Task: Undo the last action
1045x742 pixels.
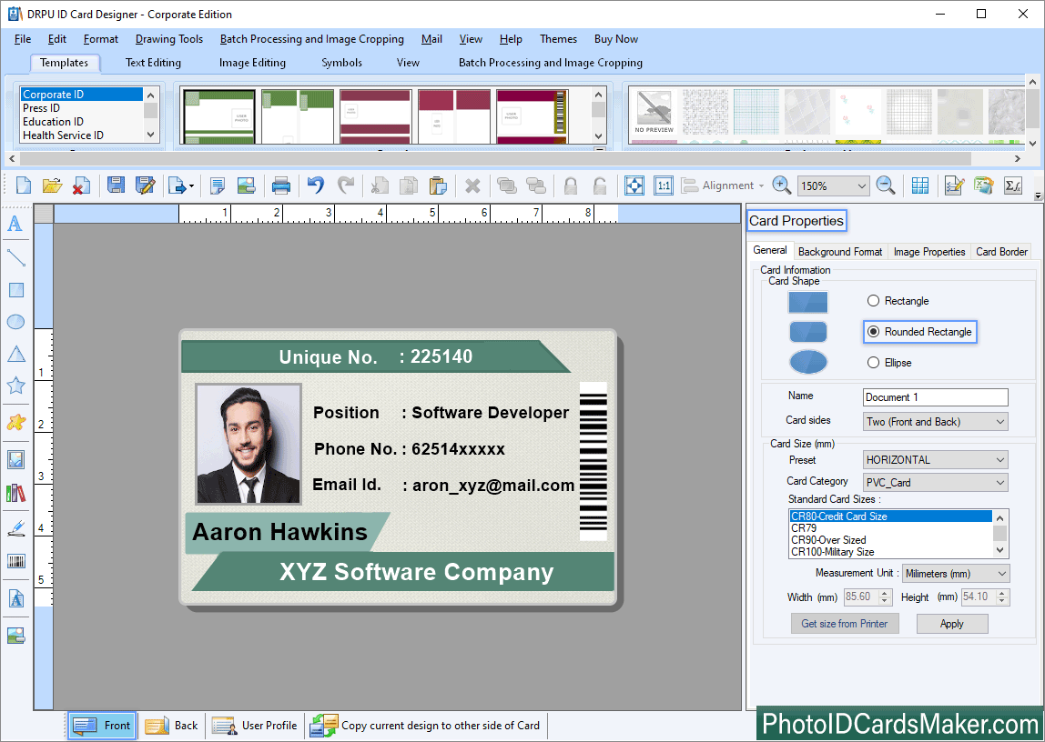Action: click(x=314, y=185)
